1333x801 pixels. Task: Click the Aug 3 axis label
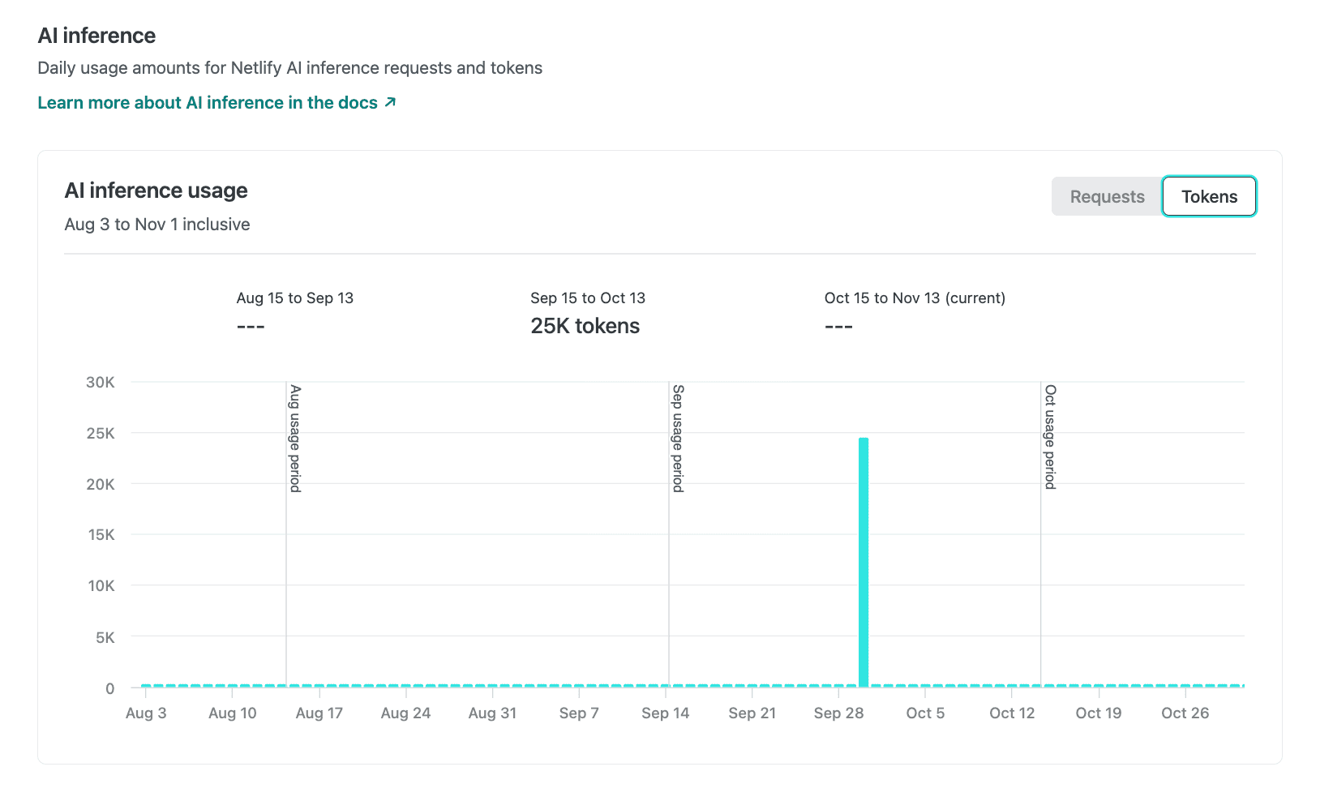click(x=146, y=713)
